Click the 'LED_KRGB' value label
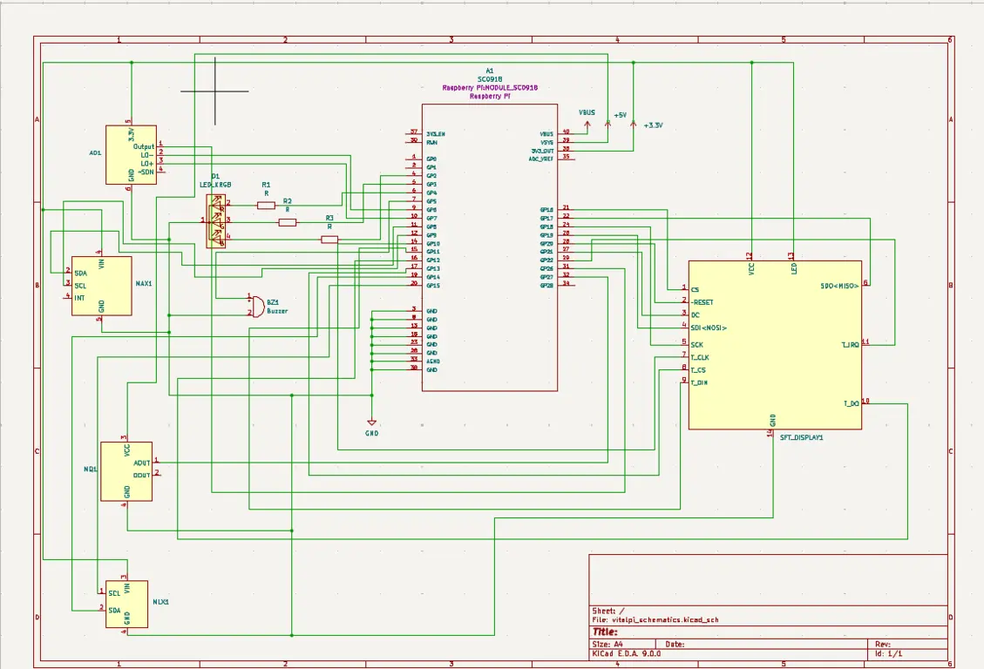Viewport: 984px width, 669px height. (216, 185)
